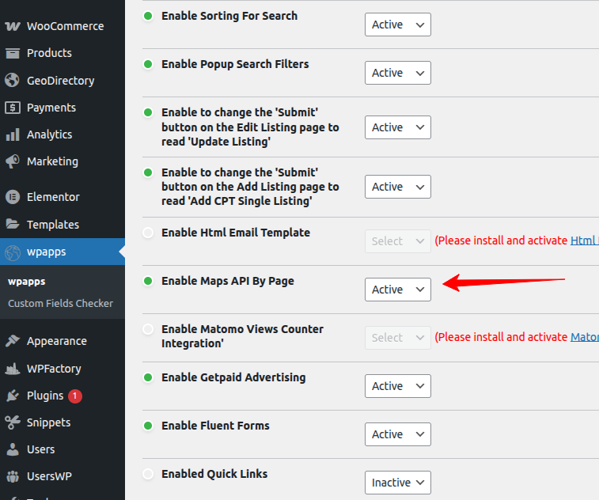This screenshot has height=500, width=599.
Task: Open GeoDirectory via its globe icon
Action: 13,81
